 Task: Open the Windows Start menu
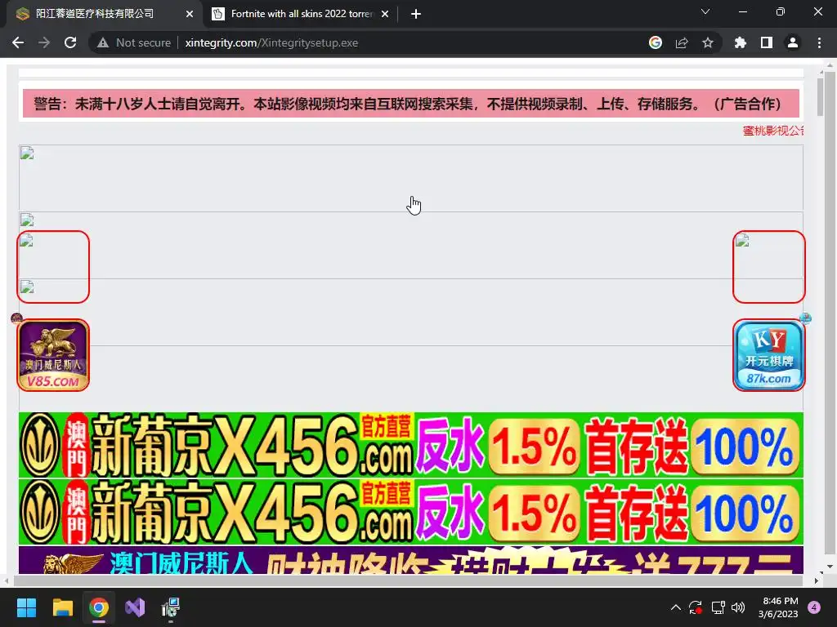[26, 607]
